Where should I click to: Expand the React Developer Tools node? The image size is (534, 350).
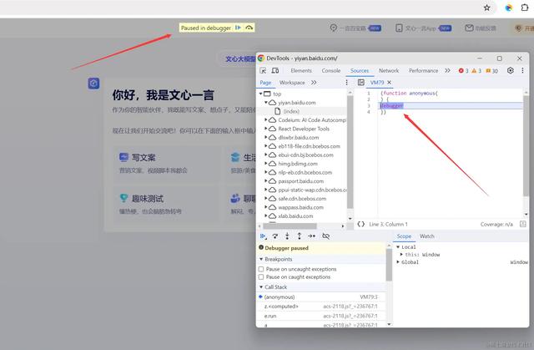pyautogui.click(x=265, y=129)
